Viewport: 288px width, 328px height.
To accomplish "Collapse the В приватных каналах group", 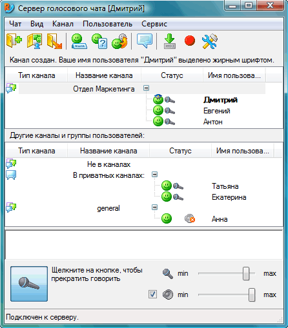I will (154, 174).
